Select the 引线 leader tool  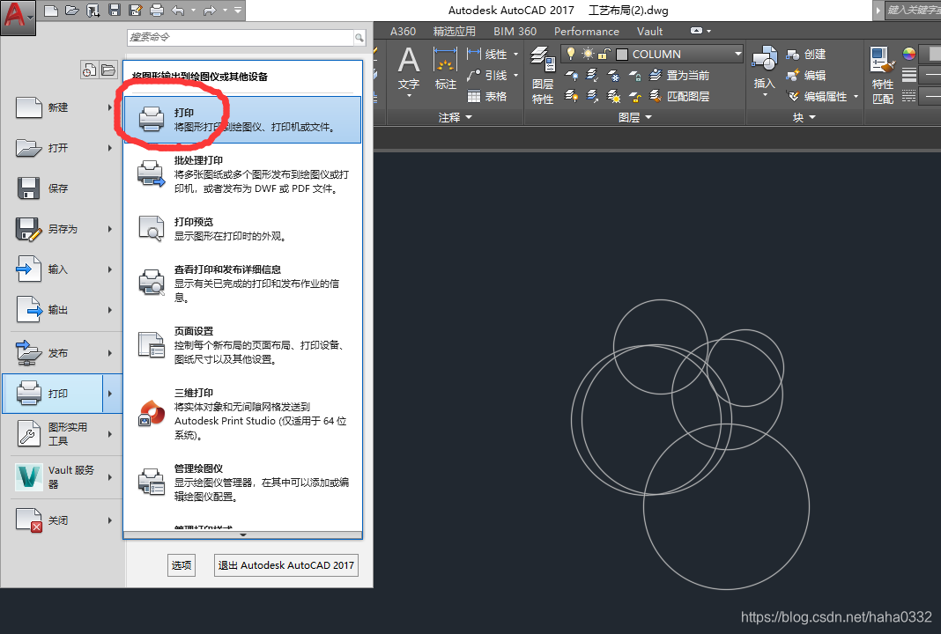486,75
